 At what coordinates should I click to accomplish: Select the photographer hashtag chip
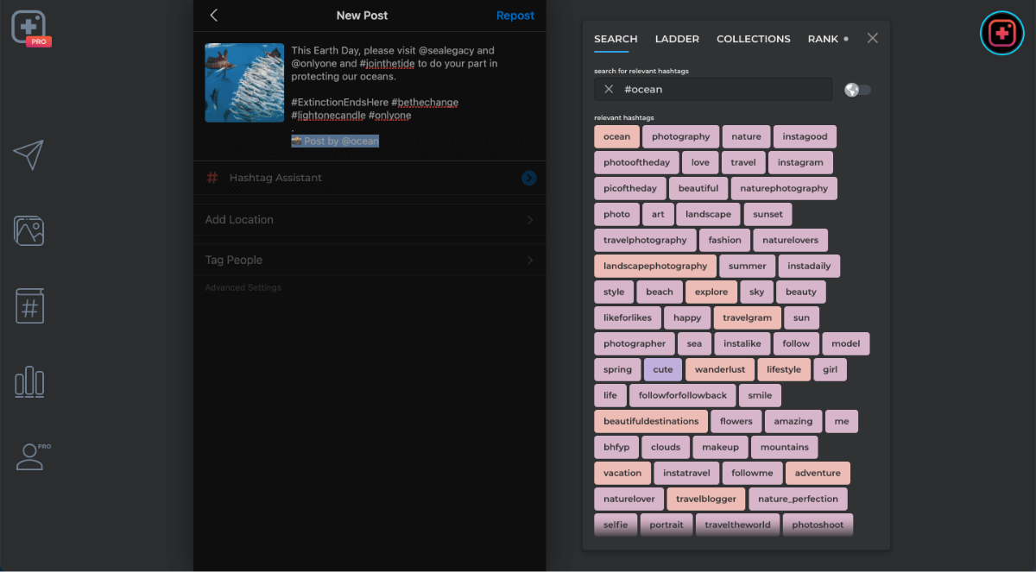coord(635,343)
